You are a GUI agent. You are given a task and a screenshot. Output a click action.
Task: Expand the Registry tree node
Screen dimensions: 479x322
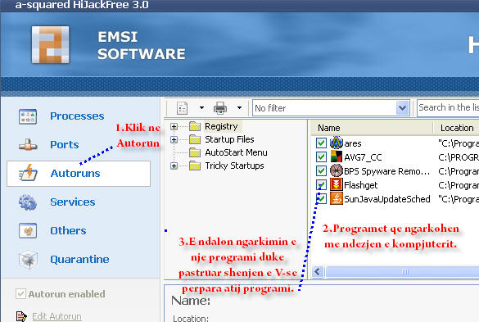tap(174, 126)
